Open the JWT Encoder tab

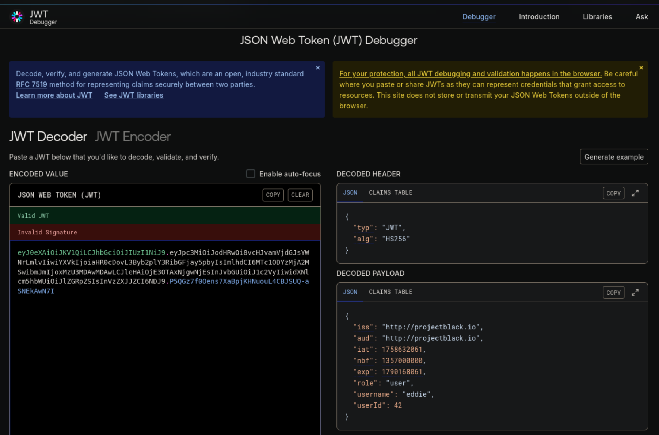133,137
